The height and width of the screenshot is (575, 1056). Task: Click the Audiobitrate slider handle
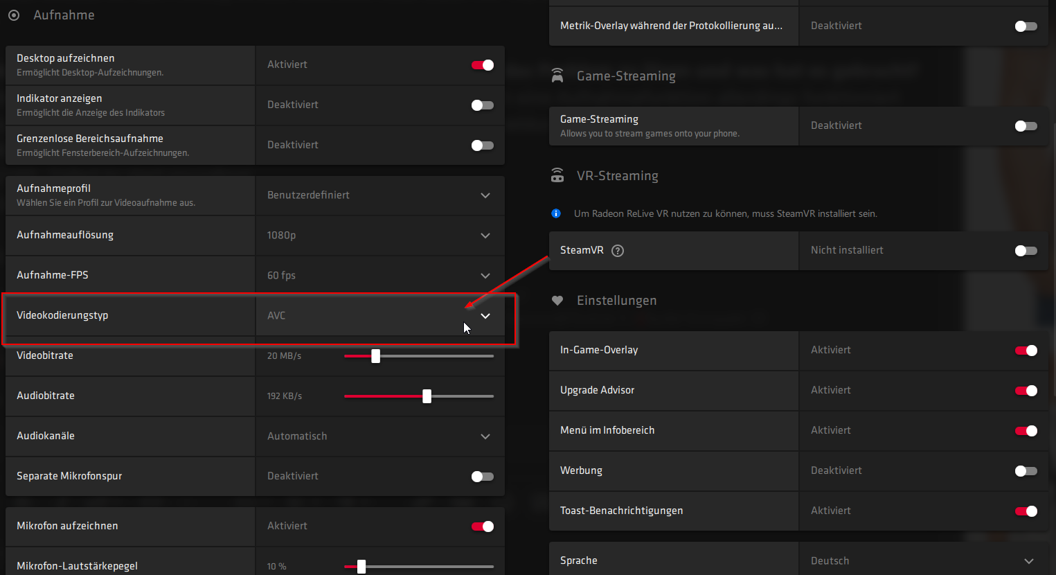point(427,396)
